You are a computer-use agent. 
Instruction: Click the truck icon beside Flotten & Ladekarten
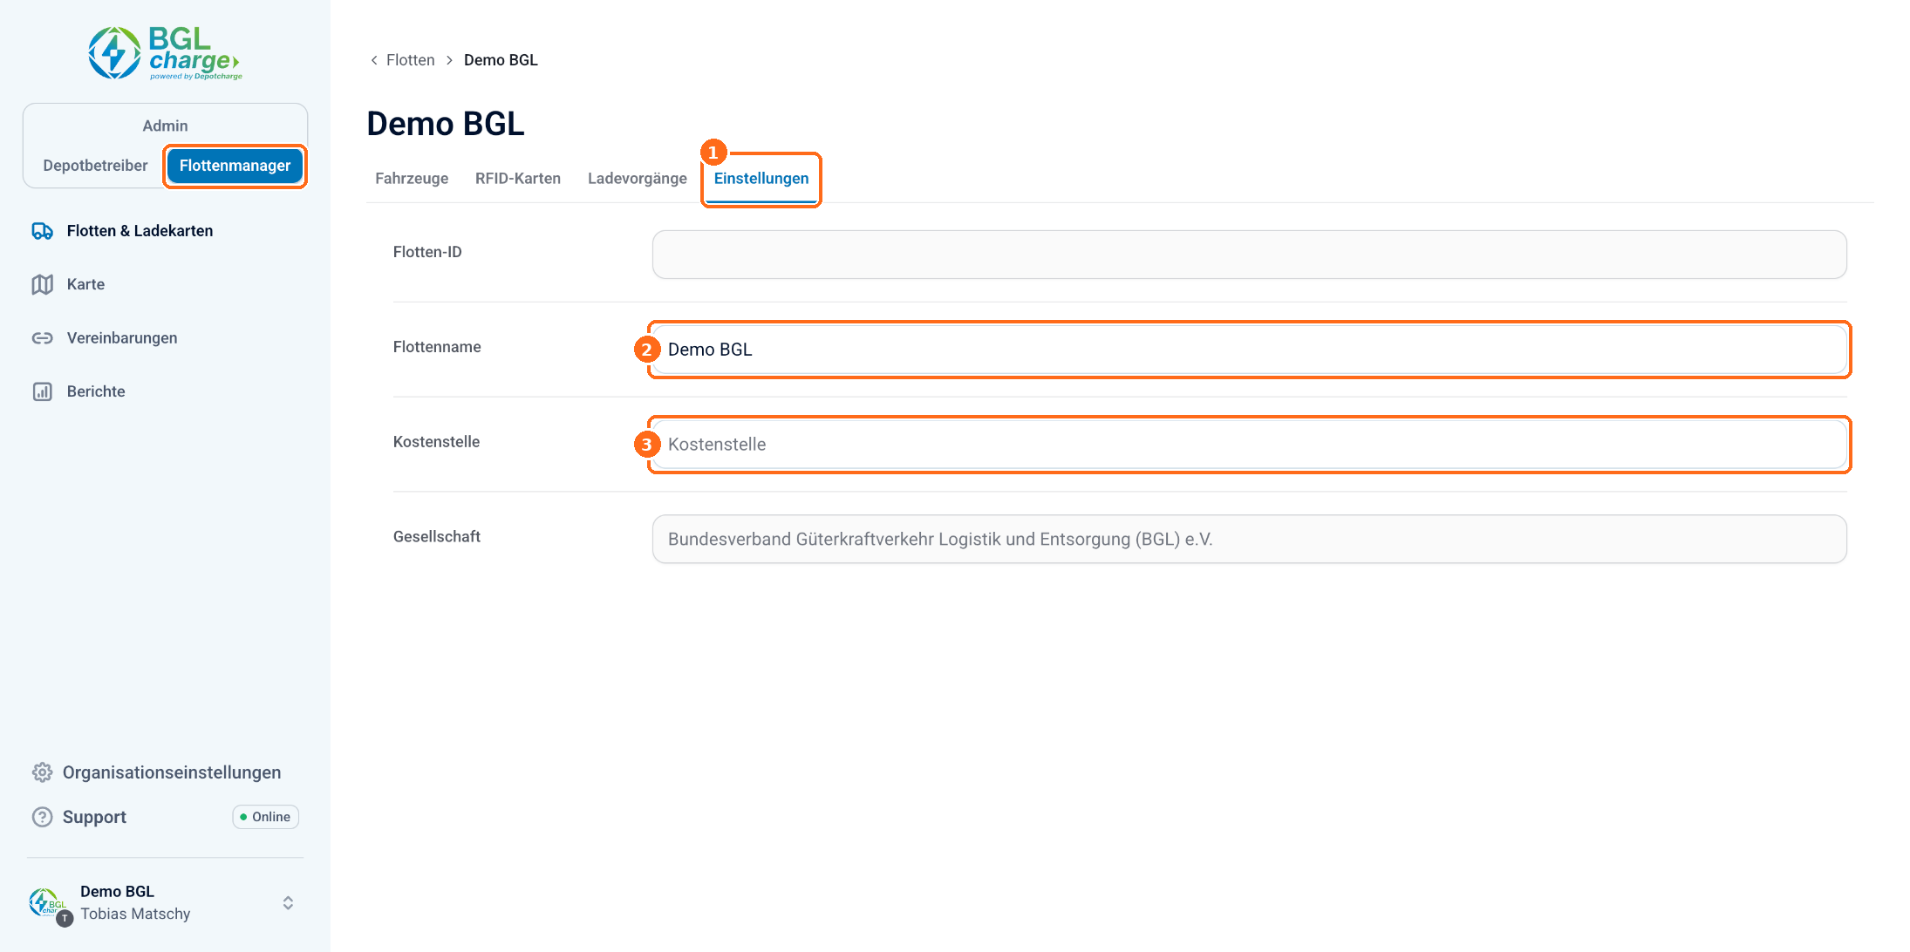(43, 231)
